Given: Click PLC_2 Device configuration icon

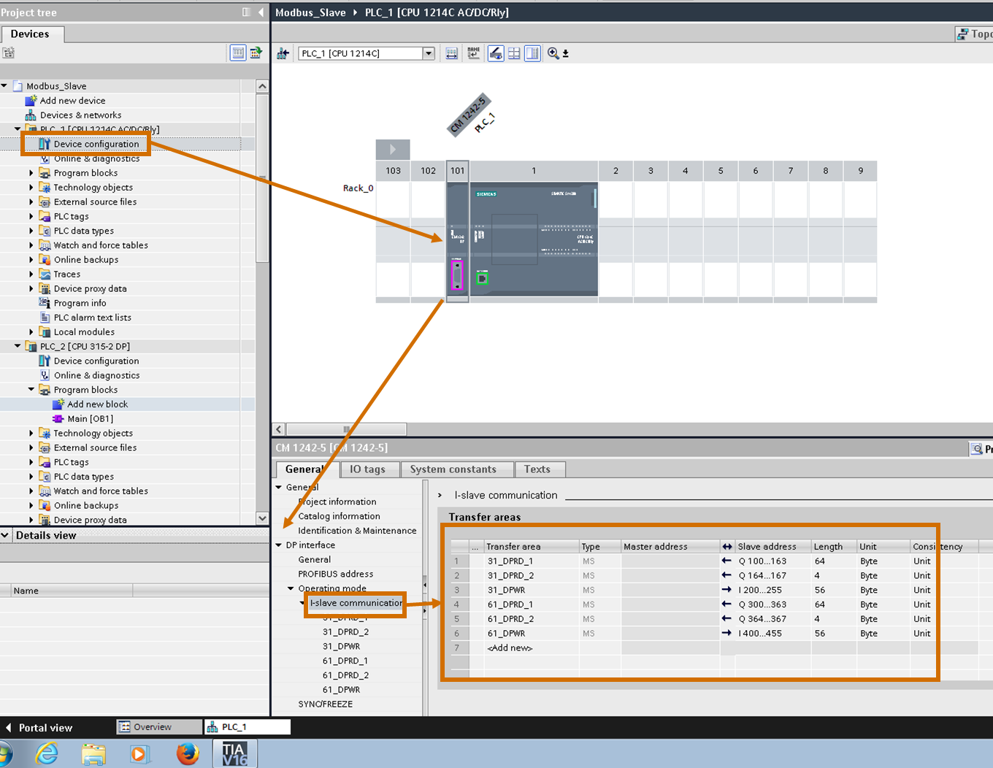Looking at the screenshot, I should click(45, 361).
